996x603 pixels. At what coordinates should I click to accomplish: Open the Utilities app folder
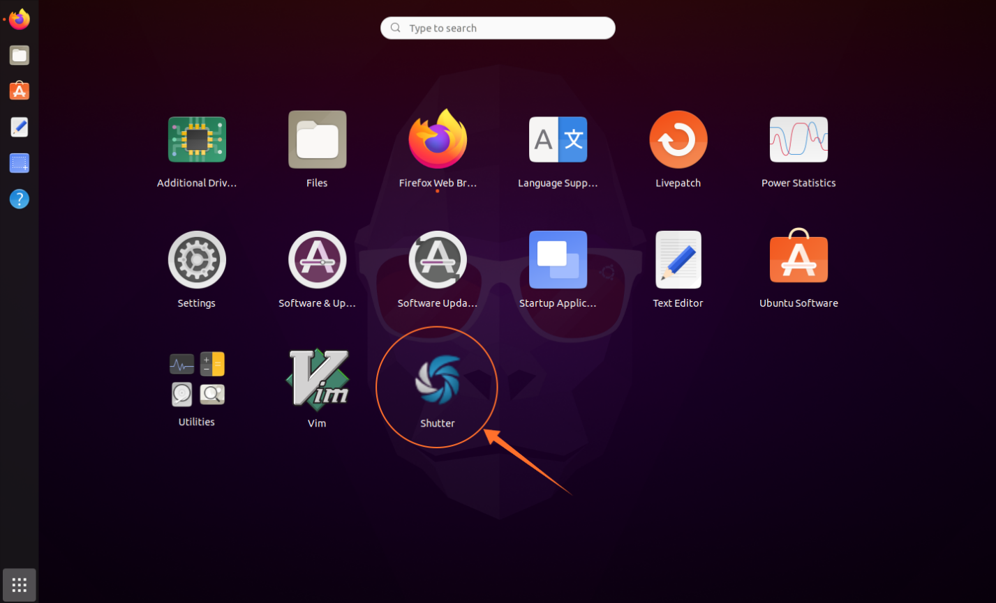coord(198,379)
